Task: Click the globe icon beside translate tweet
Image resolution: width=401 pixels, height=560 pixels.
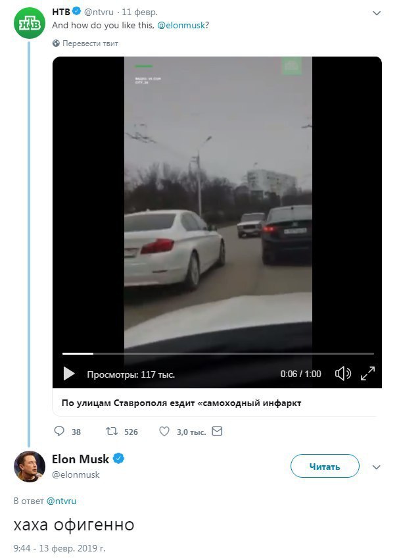Action: tap(57, 43)
